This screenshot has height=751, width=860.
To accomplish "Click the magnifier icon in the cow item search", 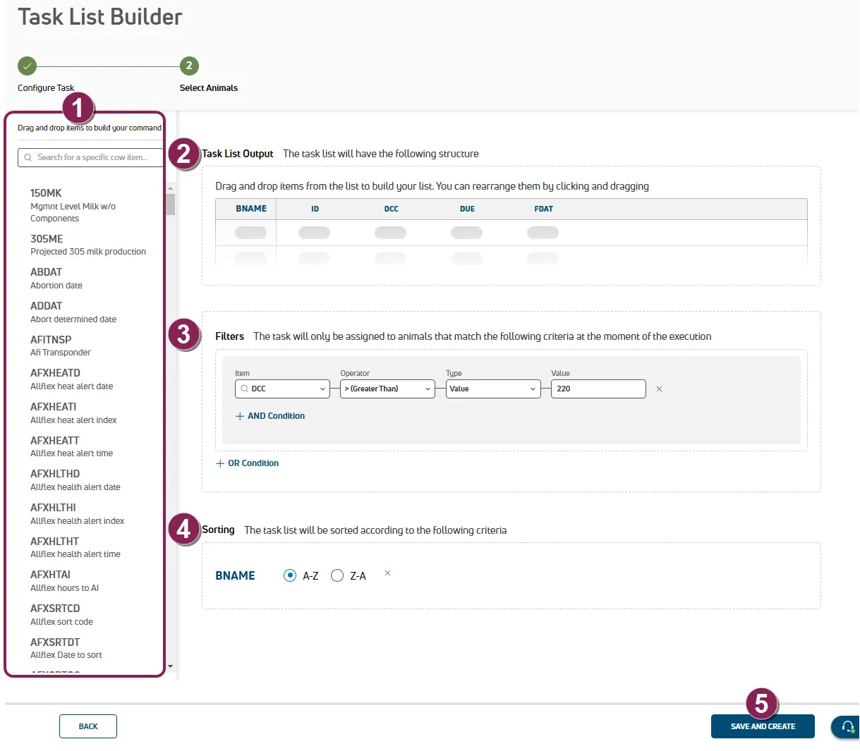I will [x=28, y=157].
